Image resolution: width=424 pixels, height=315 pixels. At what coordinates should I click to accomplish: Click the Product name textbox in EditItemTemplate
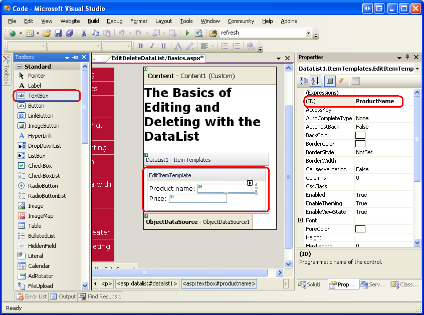click(x=226, y=188)
